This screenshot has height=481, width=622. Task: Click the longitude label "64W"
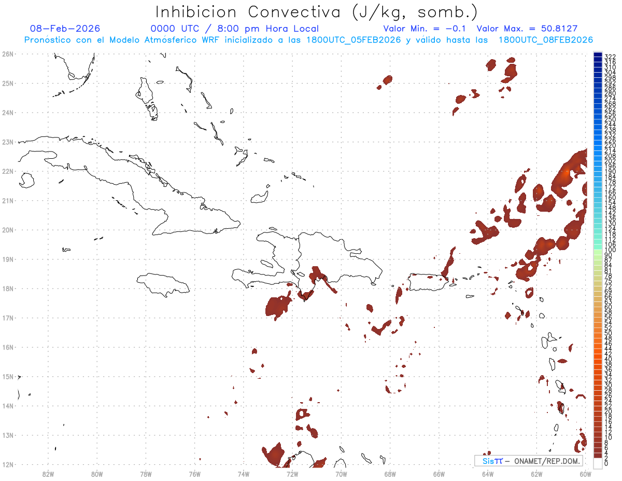click(488, 473)
